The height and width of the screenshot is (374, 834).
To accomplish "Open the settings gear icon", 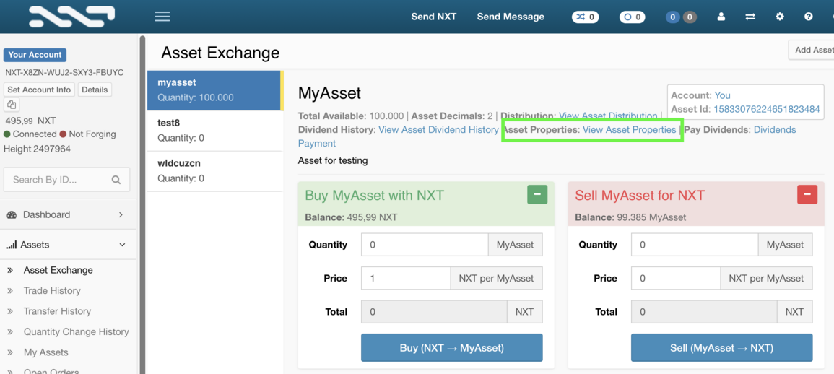I will pos(780,17).
